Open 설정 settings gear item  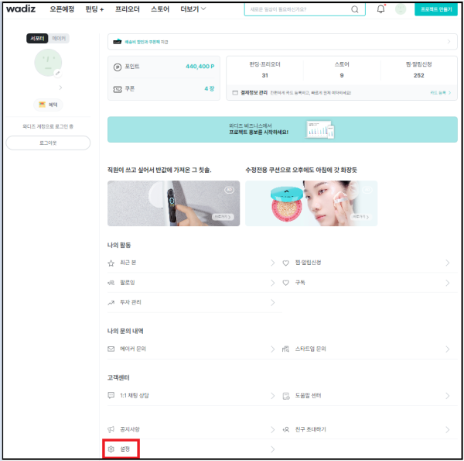[x=191, y=449]
